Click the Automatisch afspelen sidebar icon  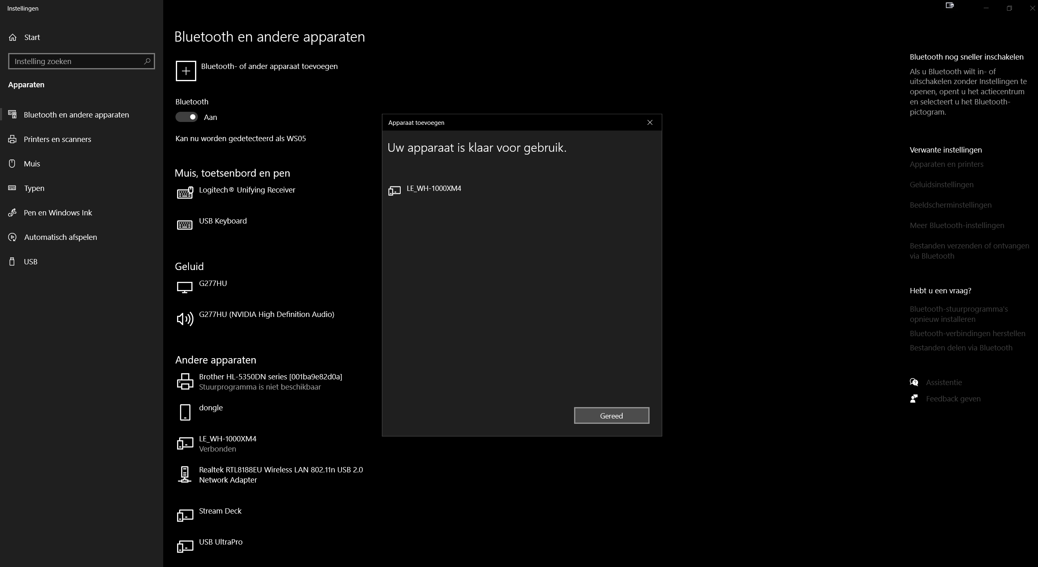[x=13, y=237]
